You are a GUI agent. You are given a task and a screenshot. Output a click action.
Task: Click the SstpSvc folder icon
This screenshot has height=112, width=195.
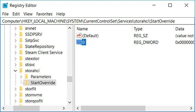tap(21, 40)
